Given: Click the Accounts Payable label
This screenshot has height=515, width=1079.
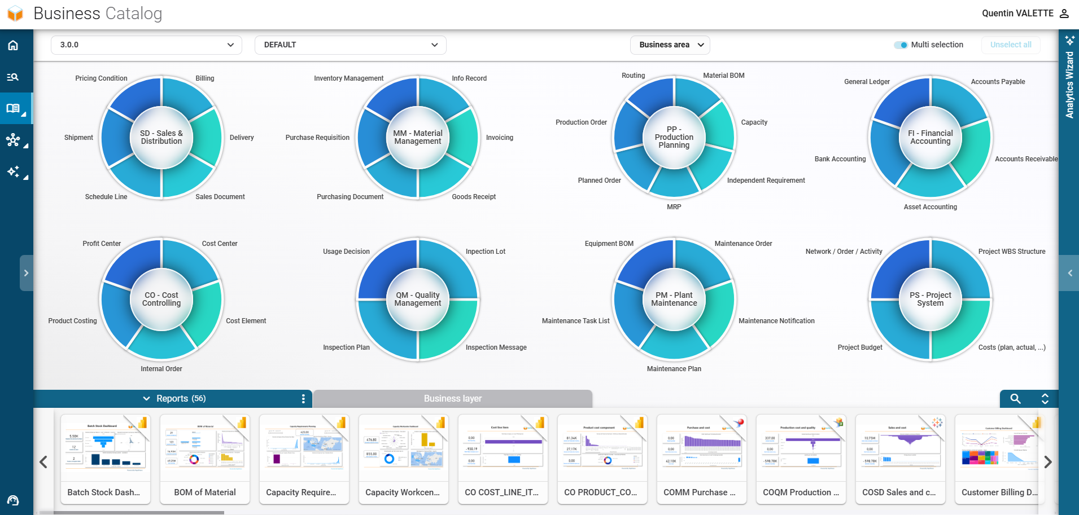Looking at the screenshot, I should (x=998, y=82).
